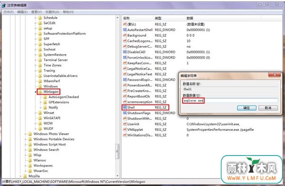285x186 pixels.
Task: Click the 类型 column header
Action: point(169,19)
